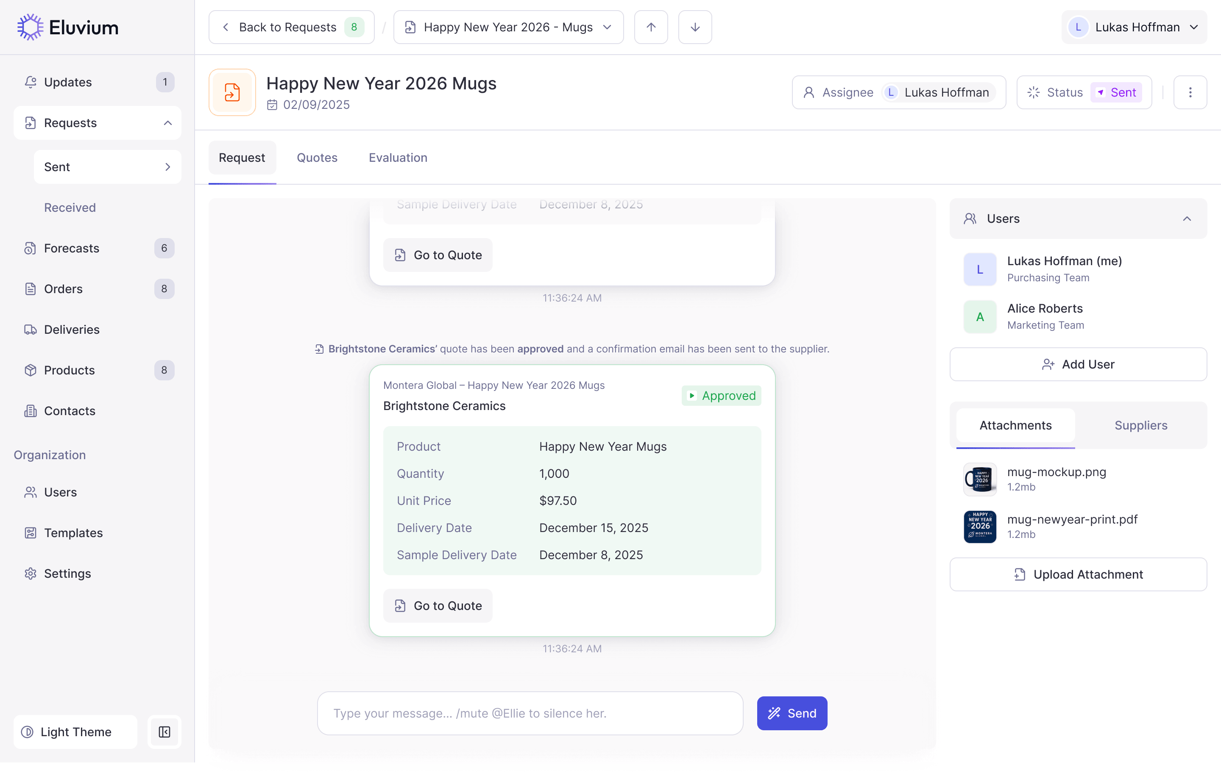The height and width of the screenshot is (776, 1221).
Task: Click Add User in the Users panel
Action: (x=1078, y=364)
